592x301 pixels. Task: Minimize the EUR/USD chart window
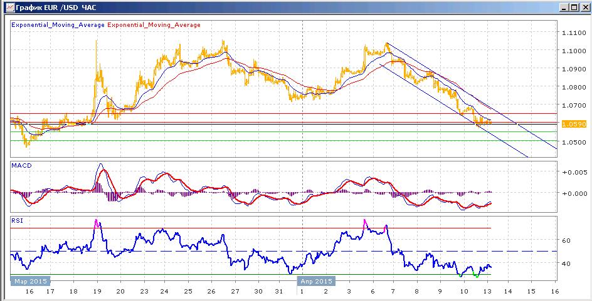coord(564,7)
